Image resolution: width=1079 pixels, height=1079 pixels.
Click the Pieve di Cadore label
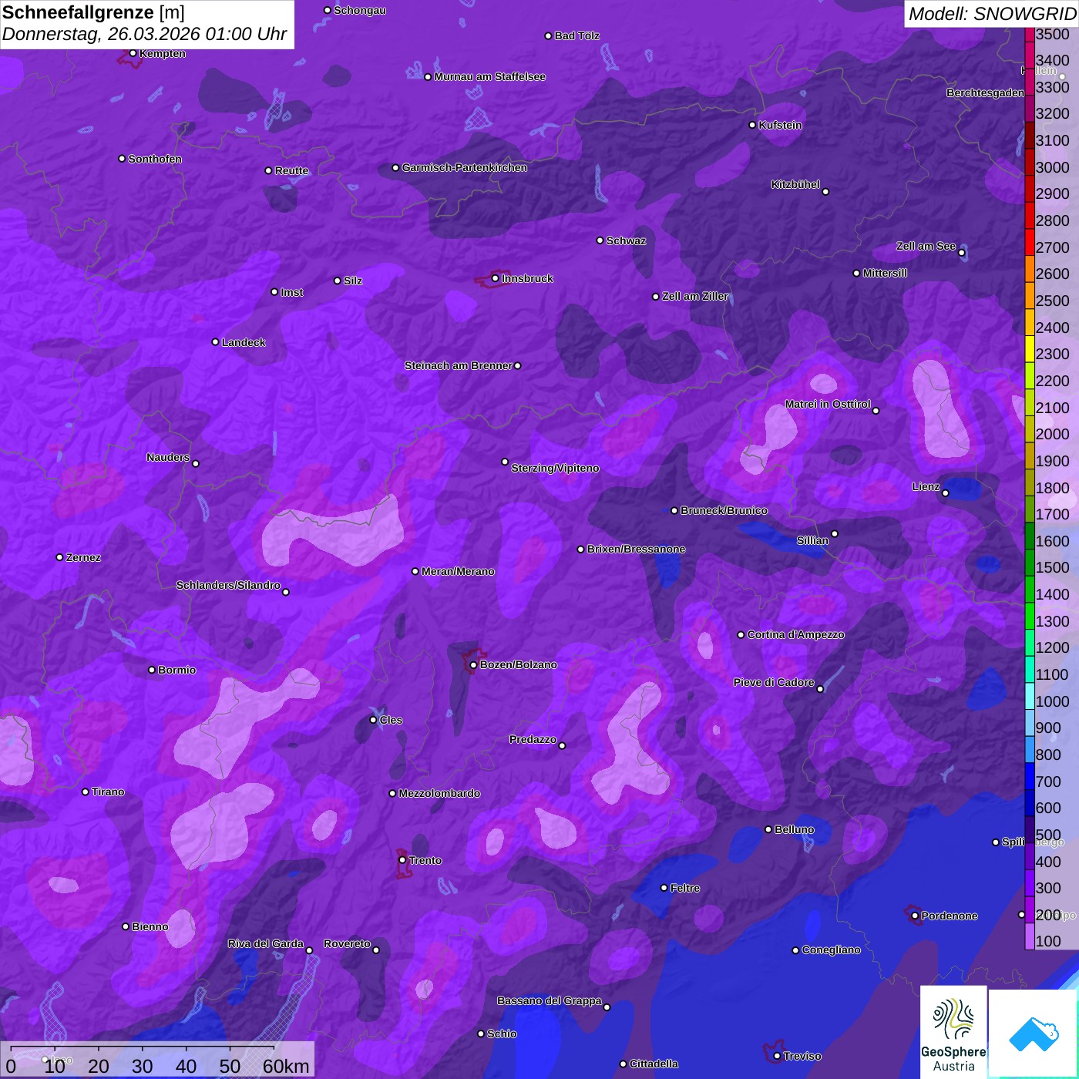tap(774, 682)
